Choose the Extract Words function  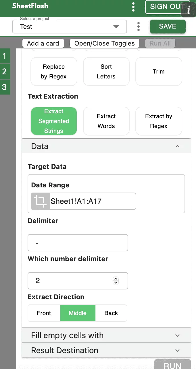[106, 121]
